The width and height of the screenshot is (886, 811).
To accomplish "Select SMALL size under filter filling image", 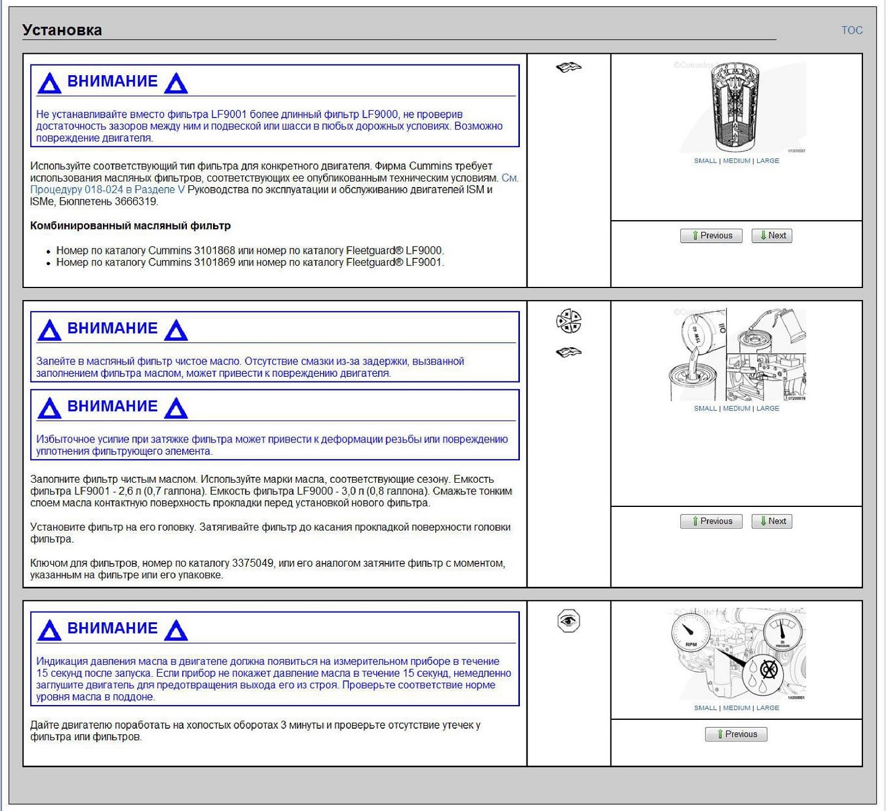I will (x=705, y=409).
